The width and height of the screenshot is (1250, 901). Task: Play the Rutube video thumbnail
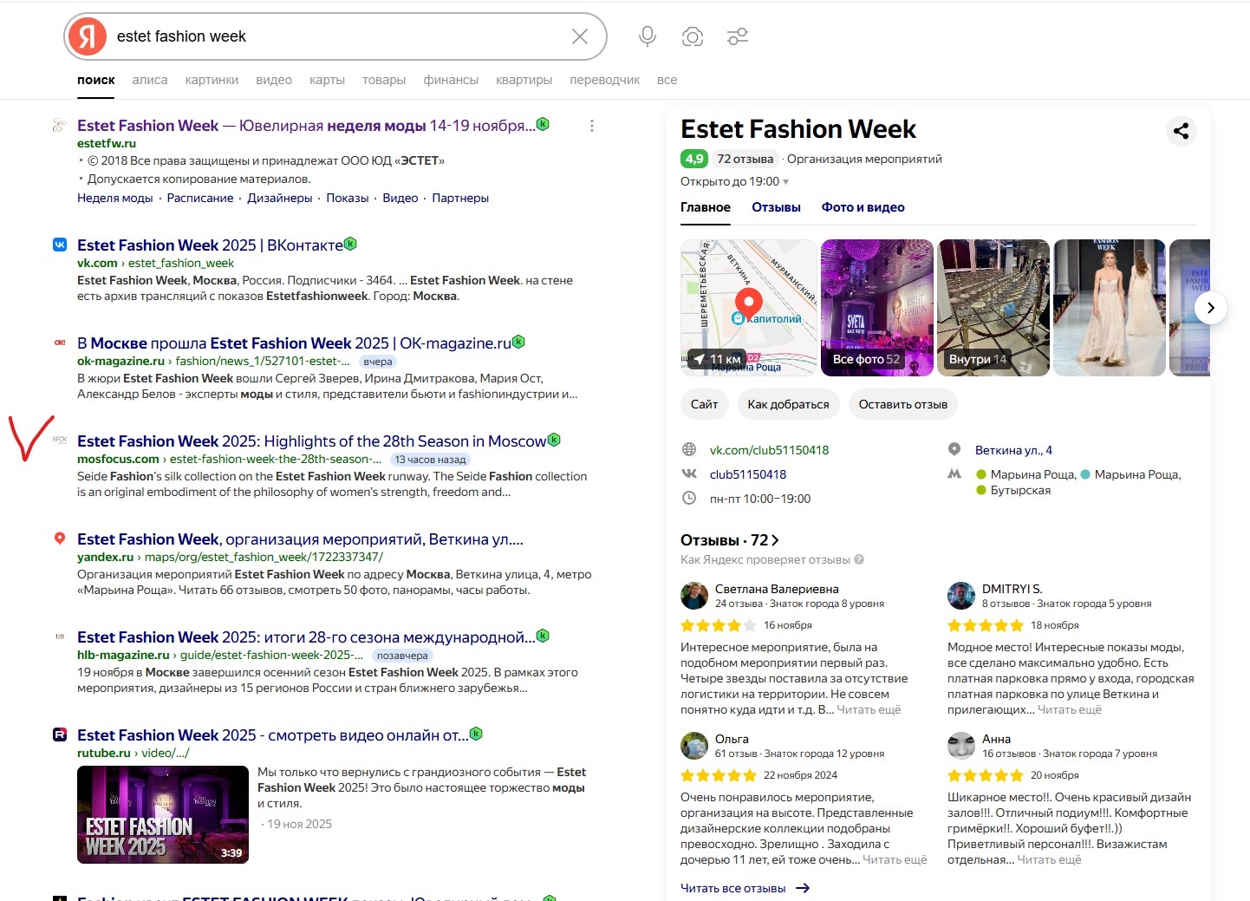click(163, 814)
